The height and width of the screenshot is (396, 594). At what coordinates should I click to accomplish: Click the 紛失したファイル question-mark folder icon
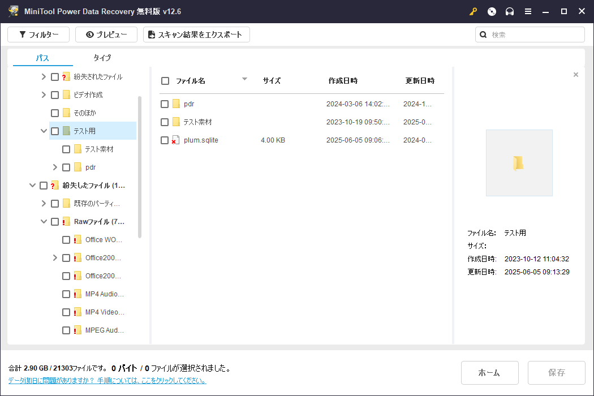pos(54,186)
